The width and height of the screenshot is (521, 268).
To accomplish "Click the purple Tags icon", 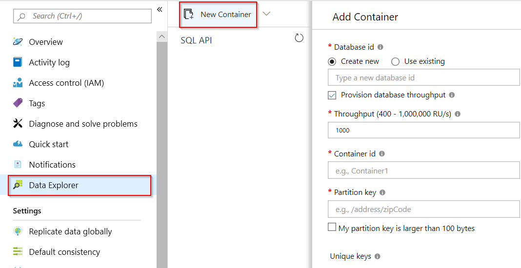I will [18, 103].
